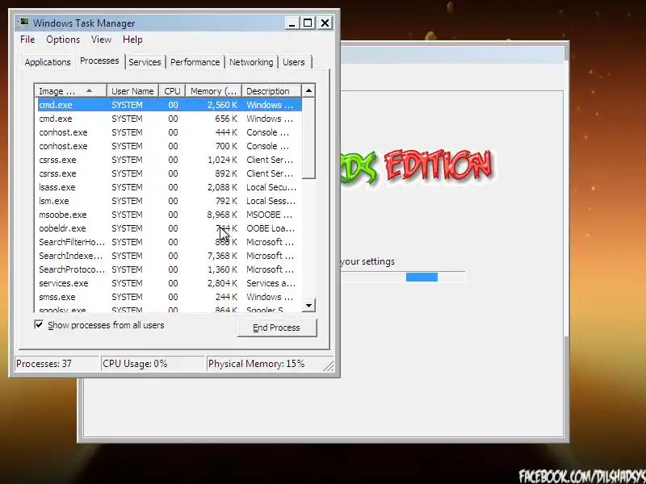
Task: Click the Processes: 37 status entry
Action: point(57,364)
